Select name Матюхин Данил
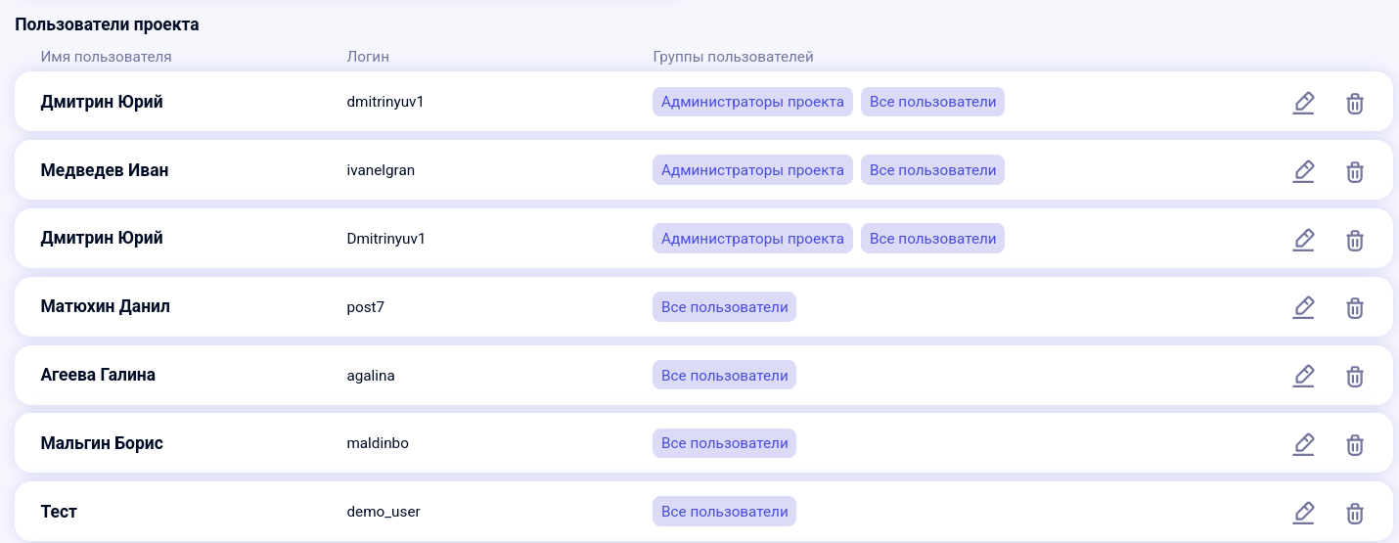The height and width of the screenshot is (543, 1399). (x=106, y=306)
